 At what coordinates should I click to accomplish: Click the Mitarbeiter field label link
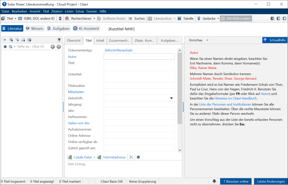coord(76,92)
